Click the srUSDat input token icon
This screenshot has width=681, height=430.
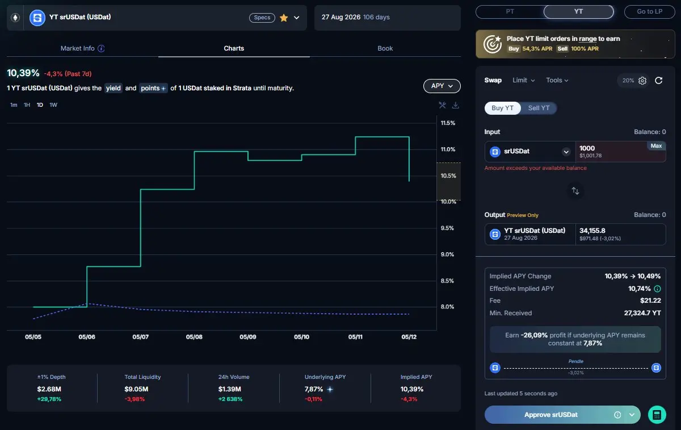[x=494, y=152]
